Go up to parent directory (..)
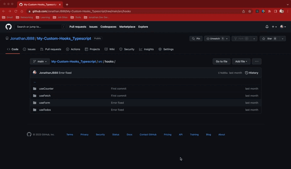The height and width of the screenshot is (169, 291). [35, 82]
